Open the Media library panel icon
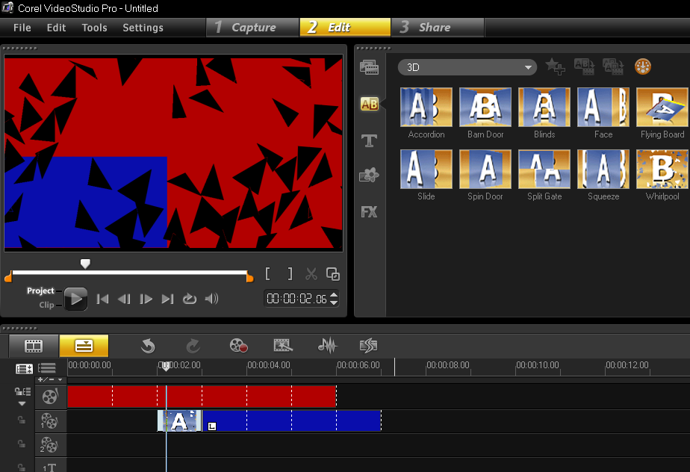This screenshot has width=690, height=472. (x=369, y=68)
